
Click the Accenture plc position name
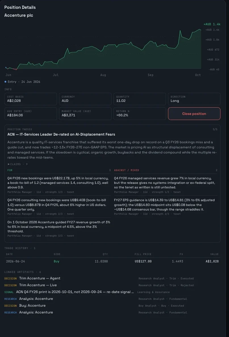point(19,15)
